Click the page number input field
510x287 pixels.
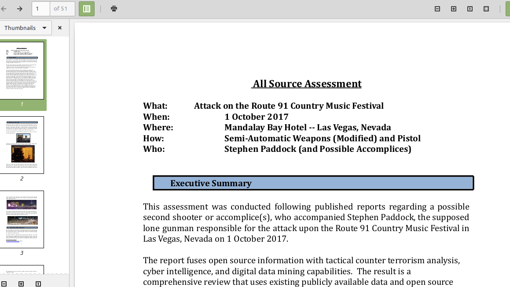pos(41,9)
